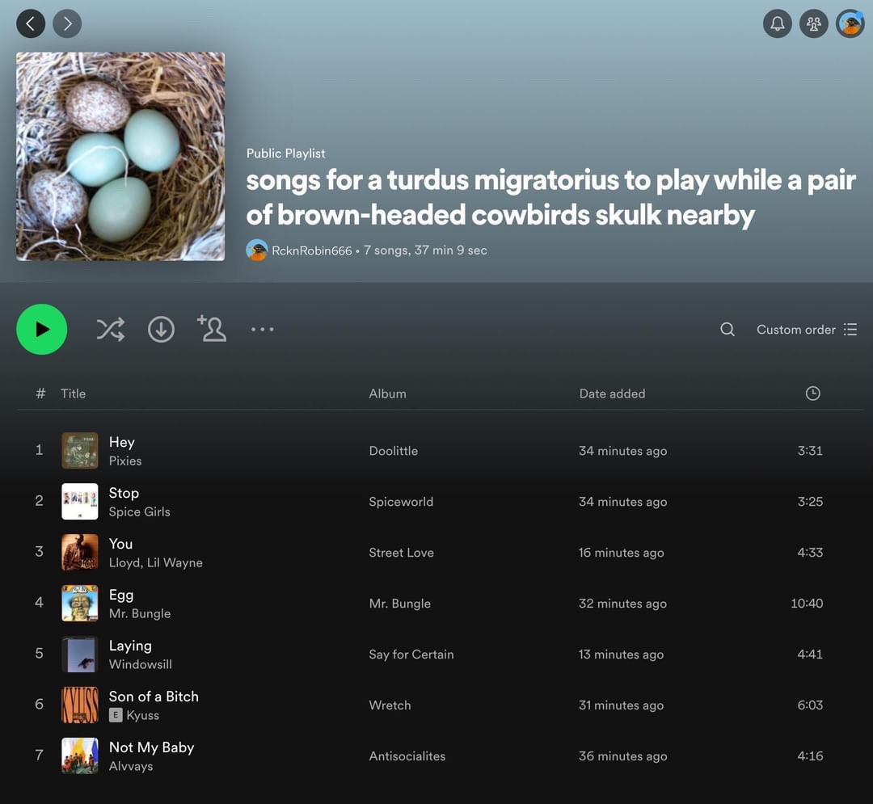Viewport: 873px width, 804px height.
Task: Click the # column header
Action: pos(40,394)
